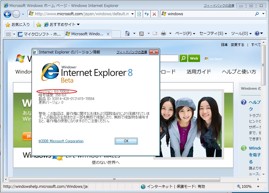Open Help blue question mark icon
Screen dimensions: 269x193
[257, 33]
